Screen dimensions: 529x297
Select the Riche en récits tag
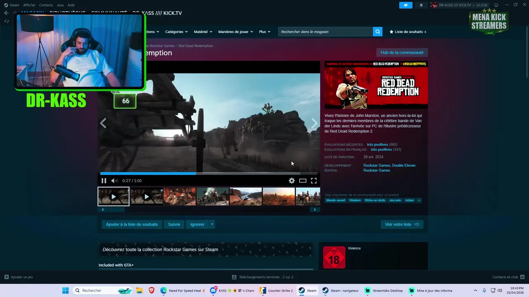375,200
